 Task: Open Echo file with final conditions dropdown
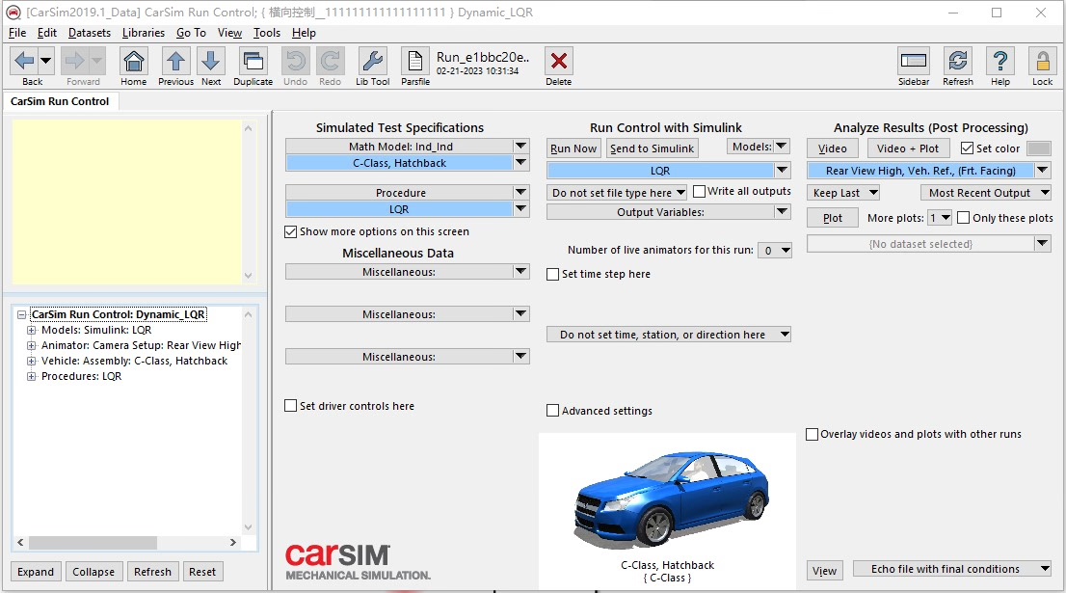tap(952, 569)
